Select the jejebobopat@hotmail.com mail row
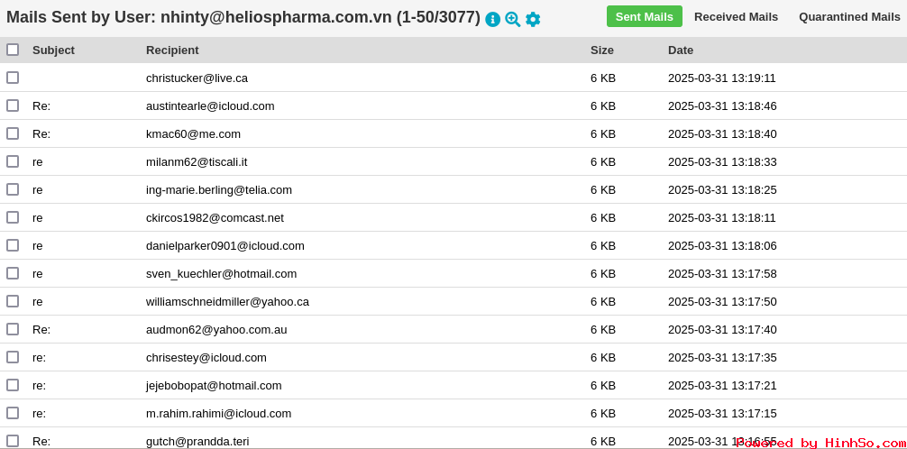The width and height of the screenshot is (907, 449). coord(453,385)
